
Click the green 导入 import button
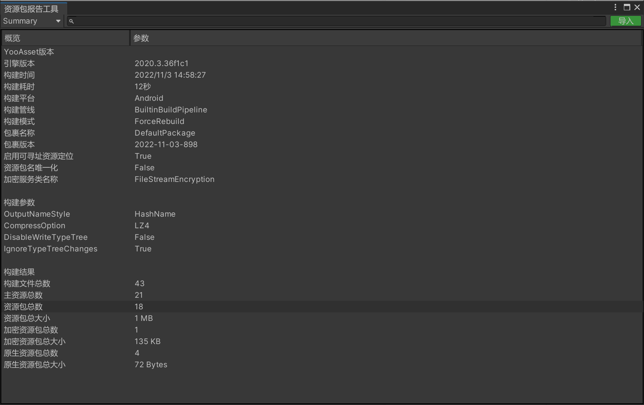pyautogui.click(x=626, y=21)
